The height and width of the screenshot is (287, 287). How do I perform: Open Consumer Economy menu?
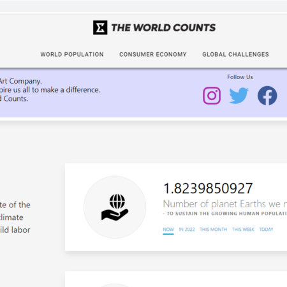click(153, 54)
